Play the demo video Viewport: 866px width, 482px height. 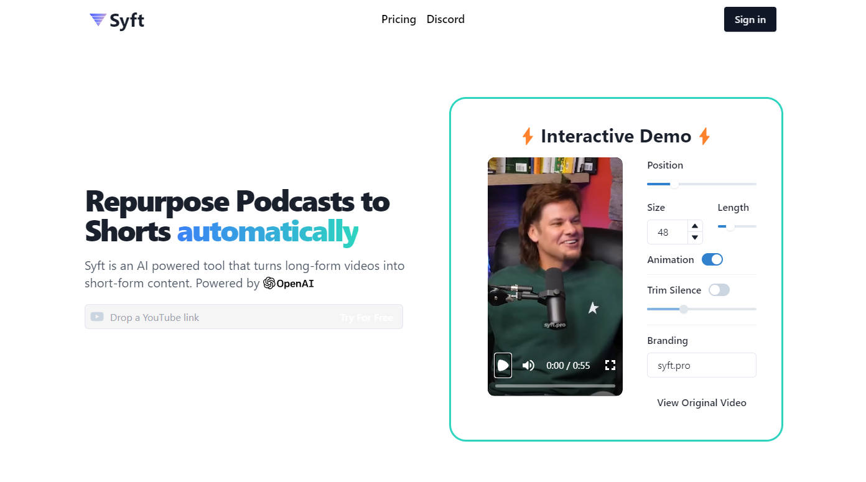[x=503, y=366]
